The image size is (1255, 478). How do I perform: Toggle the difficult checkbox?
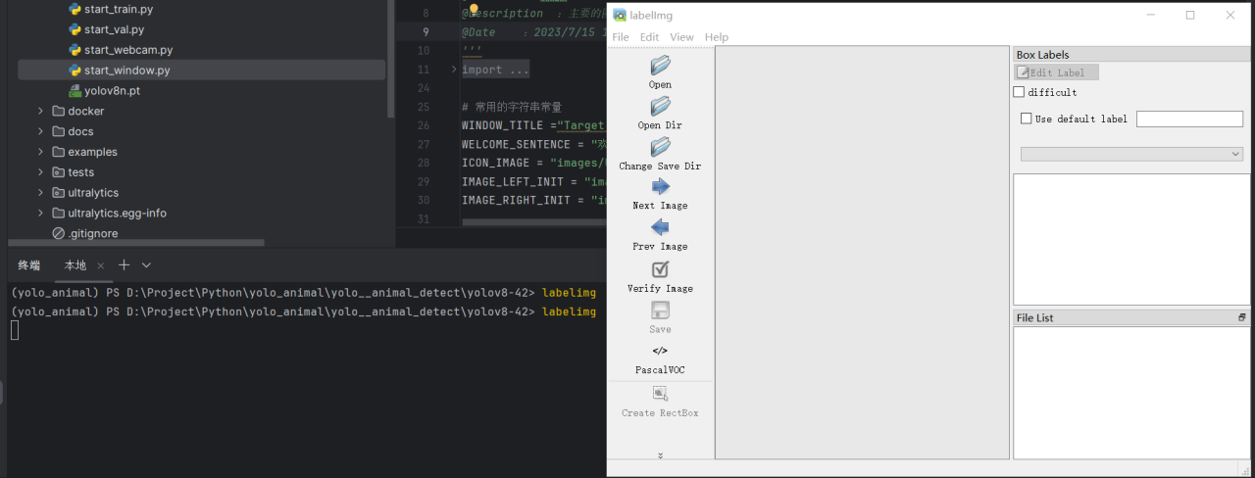click(1019, 92)
